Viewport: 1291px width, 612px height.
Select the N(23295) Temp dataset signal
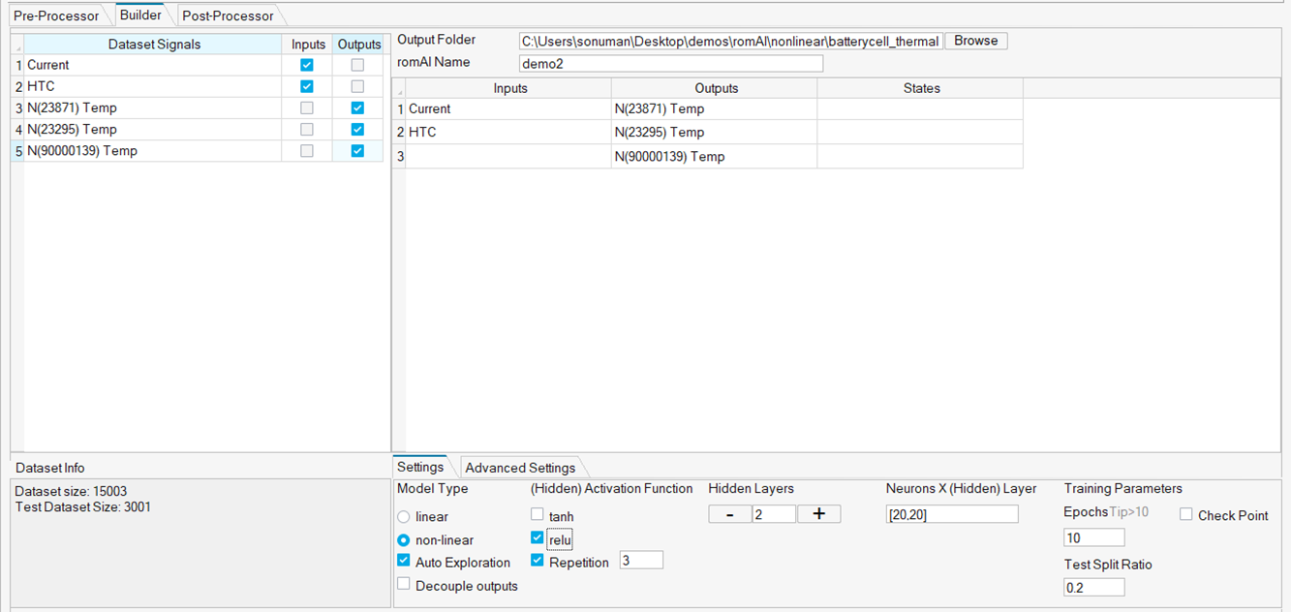click(x=153, y=129)
